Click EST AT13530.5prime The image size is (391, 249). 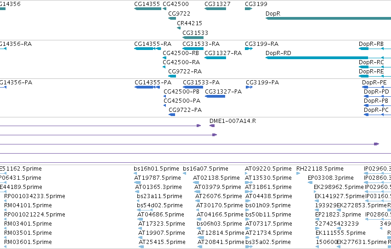coord(249,183)
